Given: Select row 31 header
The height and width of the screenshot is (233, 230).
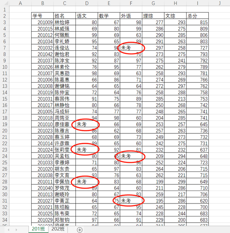Looking at the screenshot, I should tap(5, 201).
